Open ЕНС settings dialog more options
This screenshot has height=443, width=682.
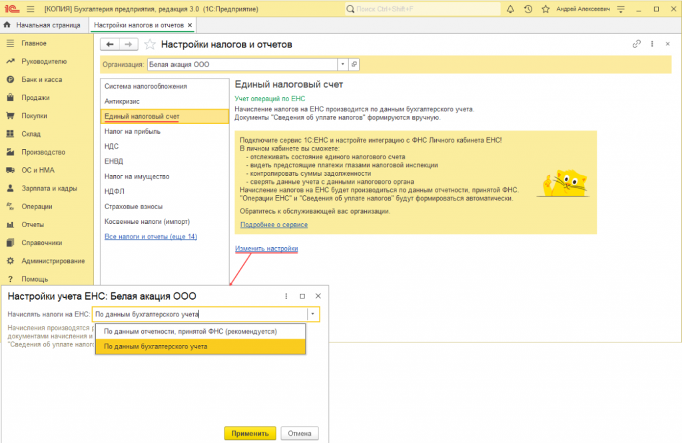point(286,296)
